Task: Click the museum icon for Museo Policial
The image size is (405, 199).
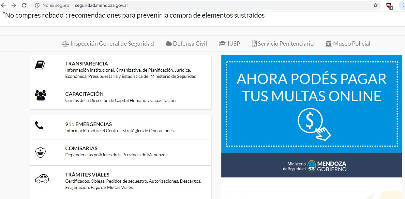Action: click(329, 44)
